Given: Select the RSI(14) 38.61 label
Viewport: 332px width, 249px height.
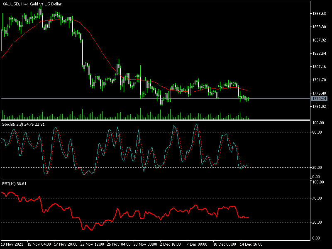Looking at the screenshot, I should point(14,184).
